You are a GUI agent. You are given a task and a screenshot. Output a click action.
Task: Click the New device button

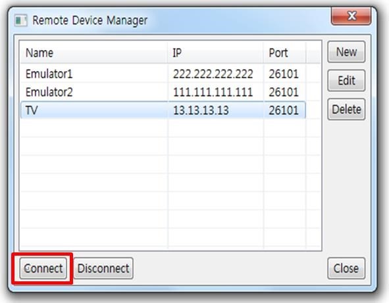click(x=346, y=52)
